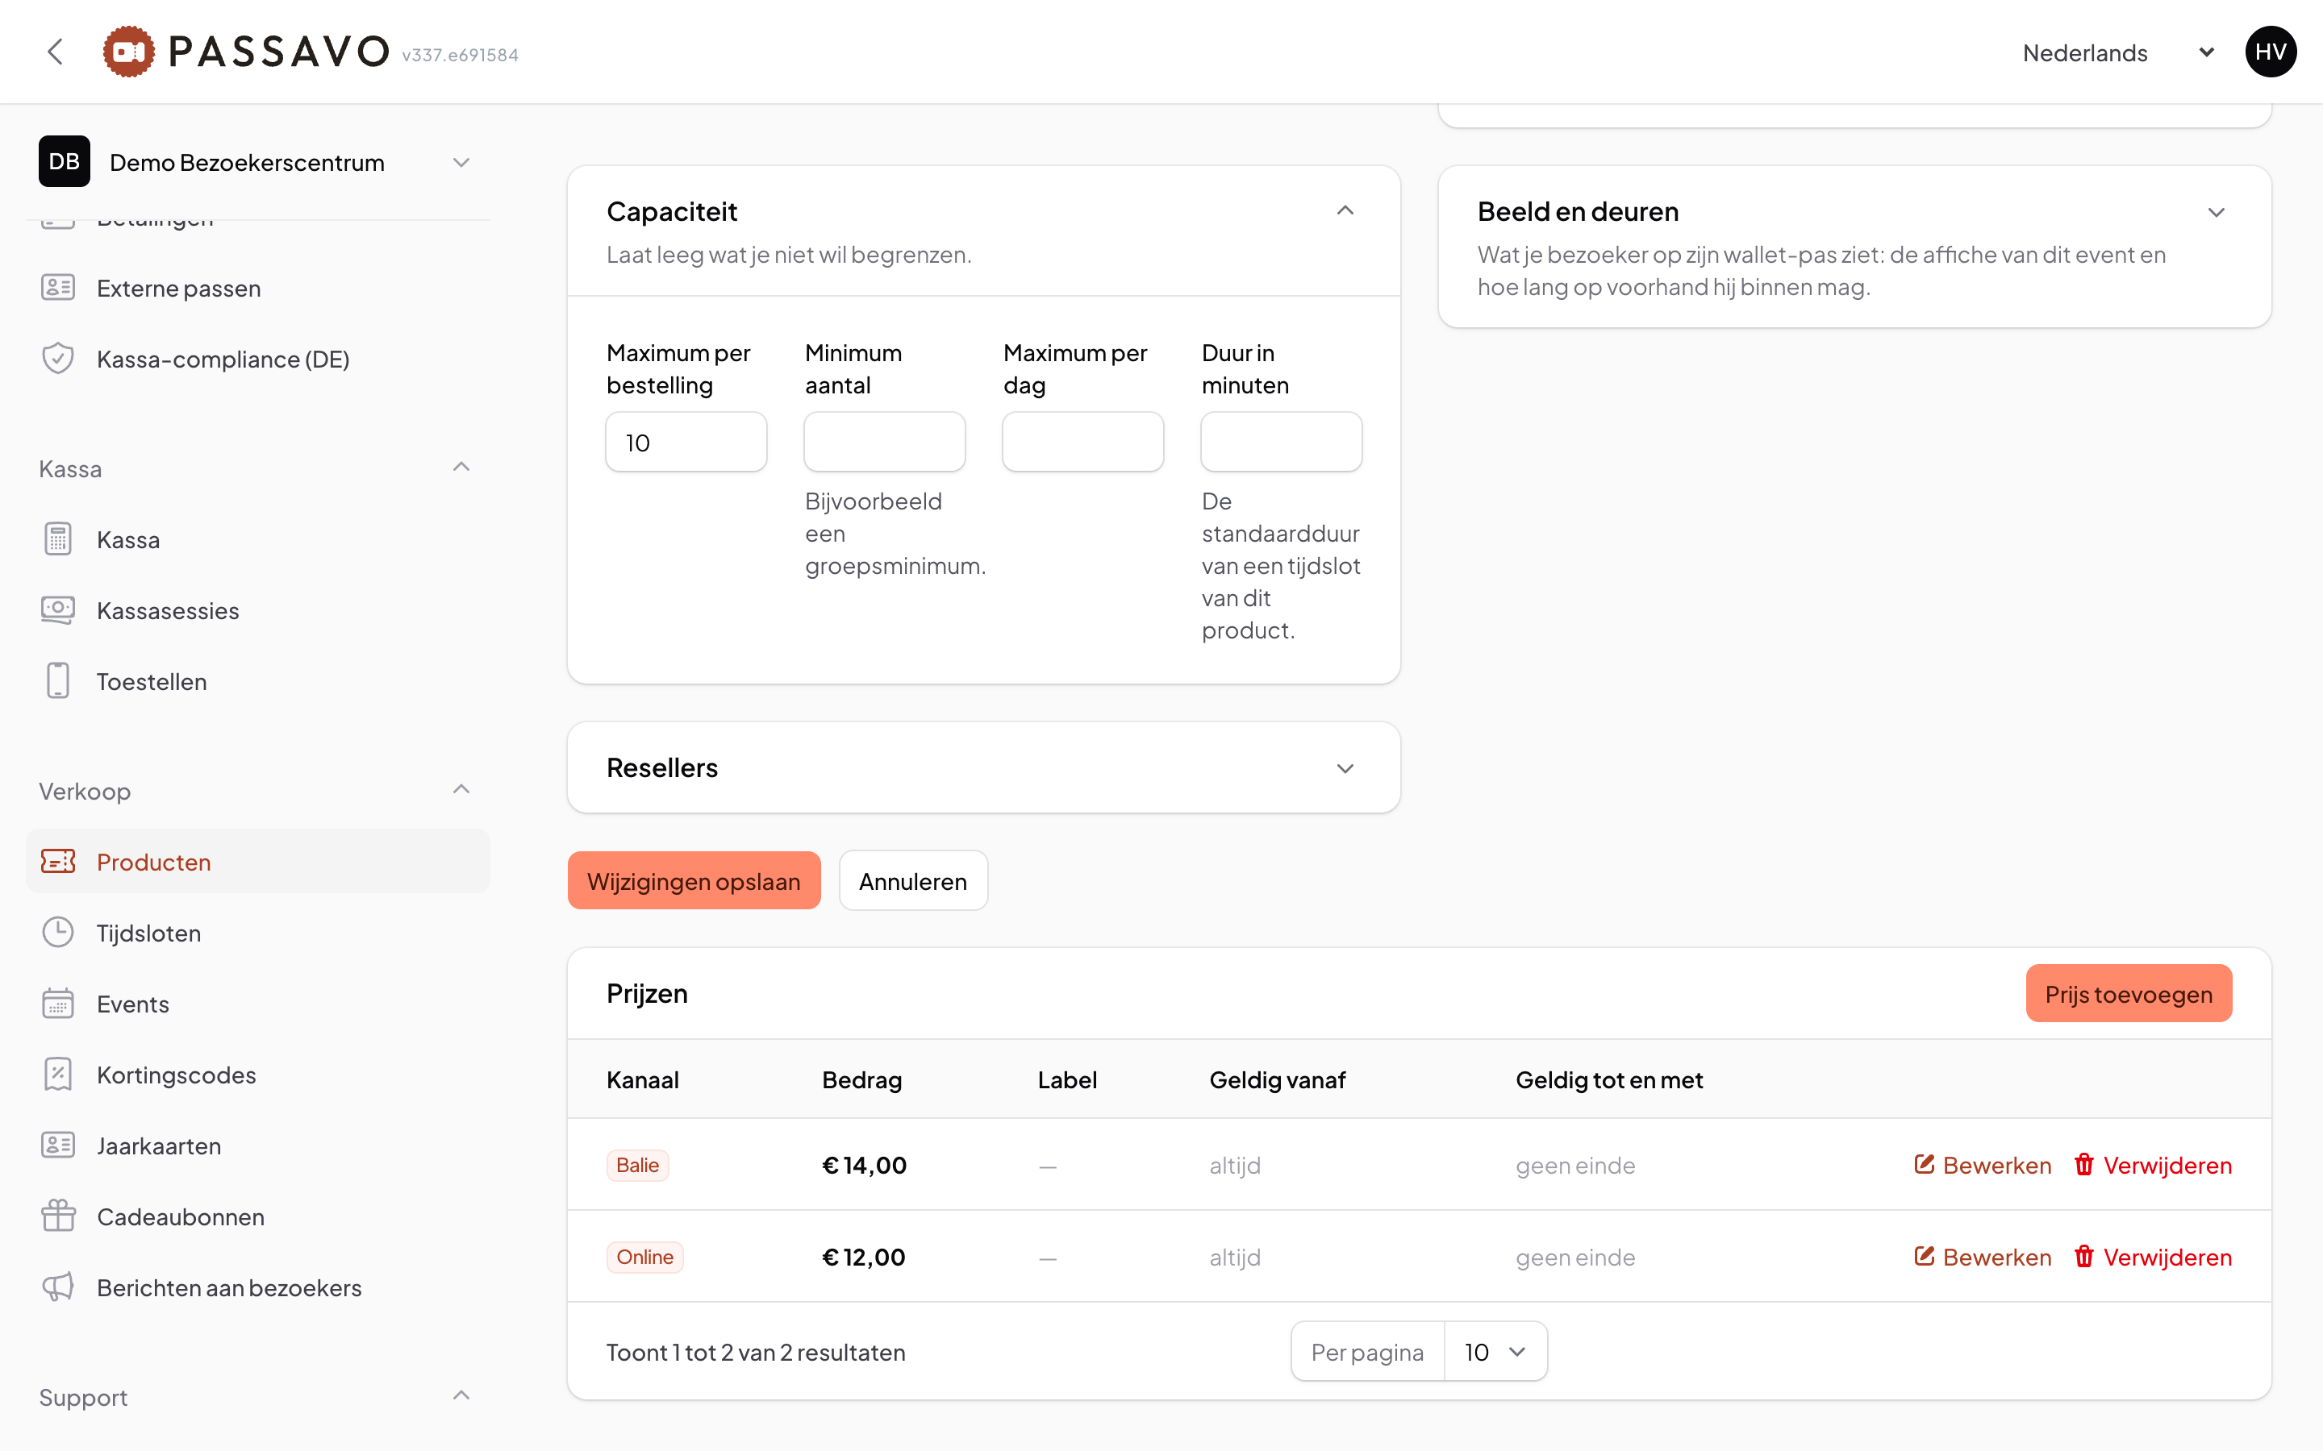
Task: Click the Geldig vanaf column header
Action: tap(1277, 1079)
